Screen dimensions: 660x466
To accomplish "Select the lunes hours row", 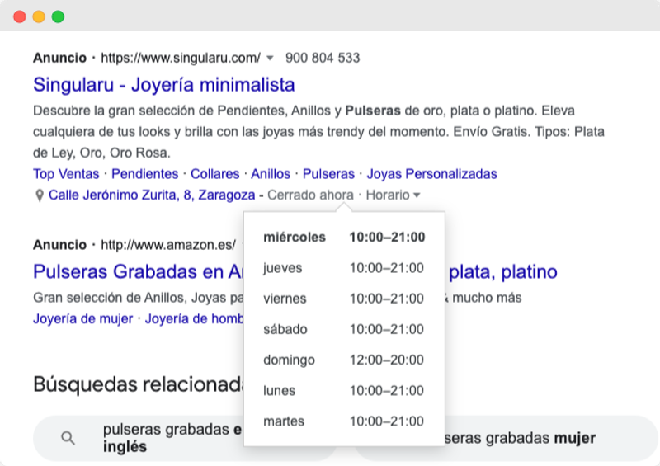I will [344, 391].
